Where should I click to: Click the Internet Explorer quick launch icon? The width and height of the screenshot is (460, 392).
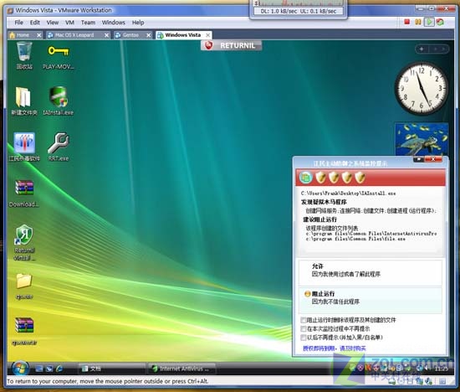click(x=59, y=369)
